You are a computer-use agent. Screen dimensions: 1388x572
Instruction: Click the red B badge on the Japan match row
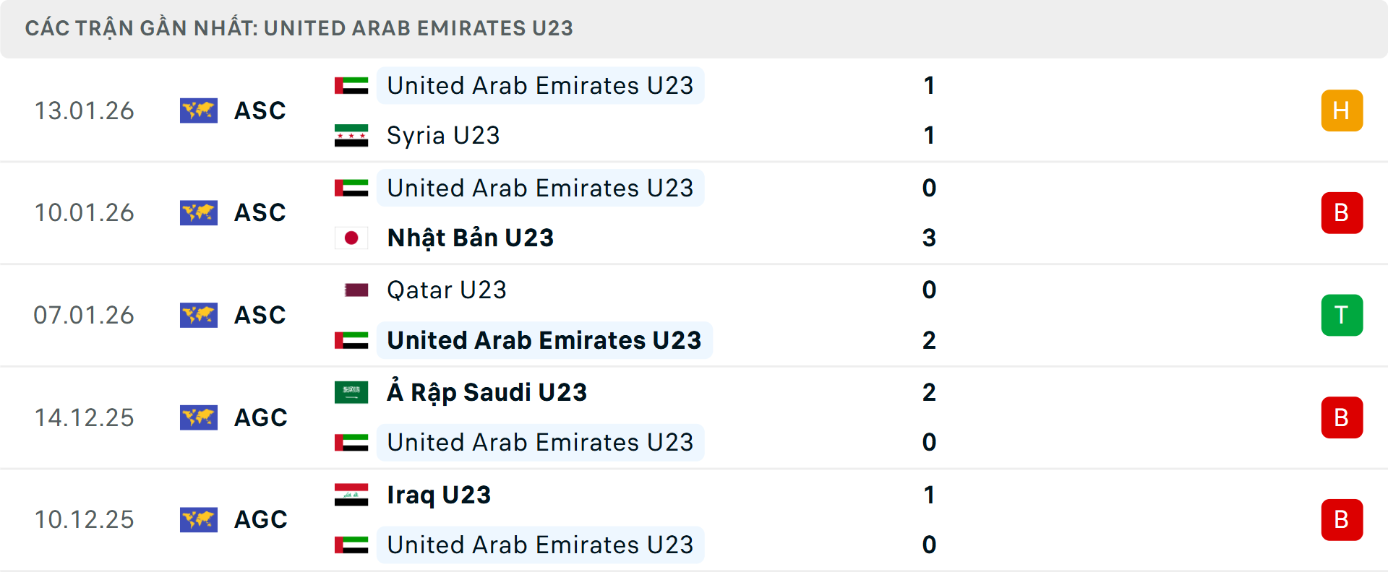tap(1342, 212)
